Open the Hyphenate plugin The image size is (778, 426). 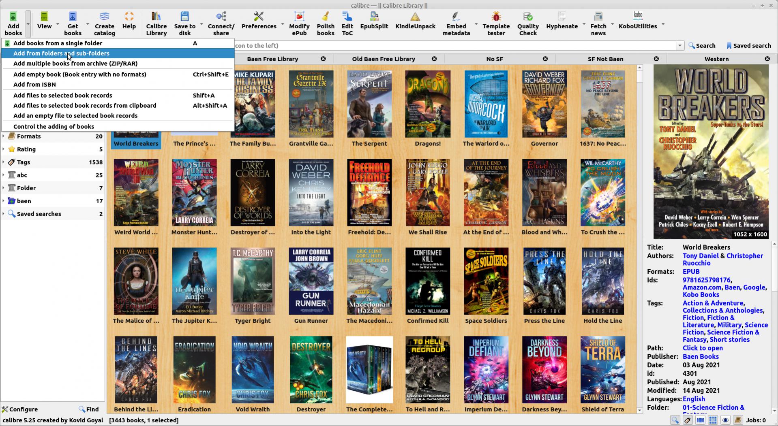point(562,21)
